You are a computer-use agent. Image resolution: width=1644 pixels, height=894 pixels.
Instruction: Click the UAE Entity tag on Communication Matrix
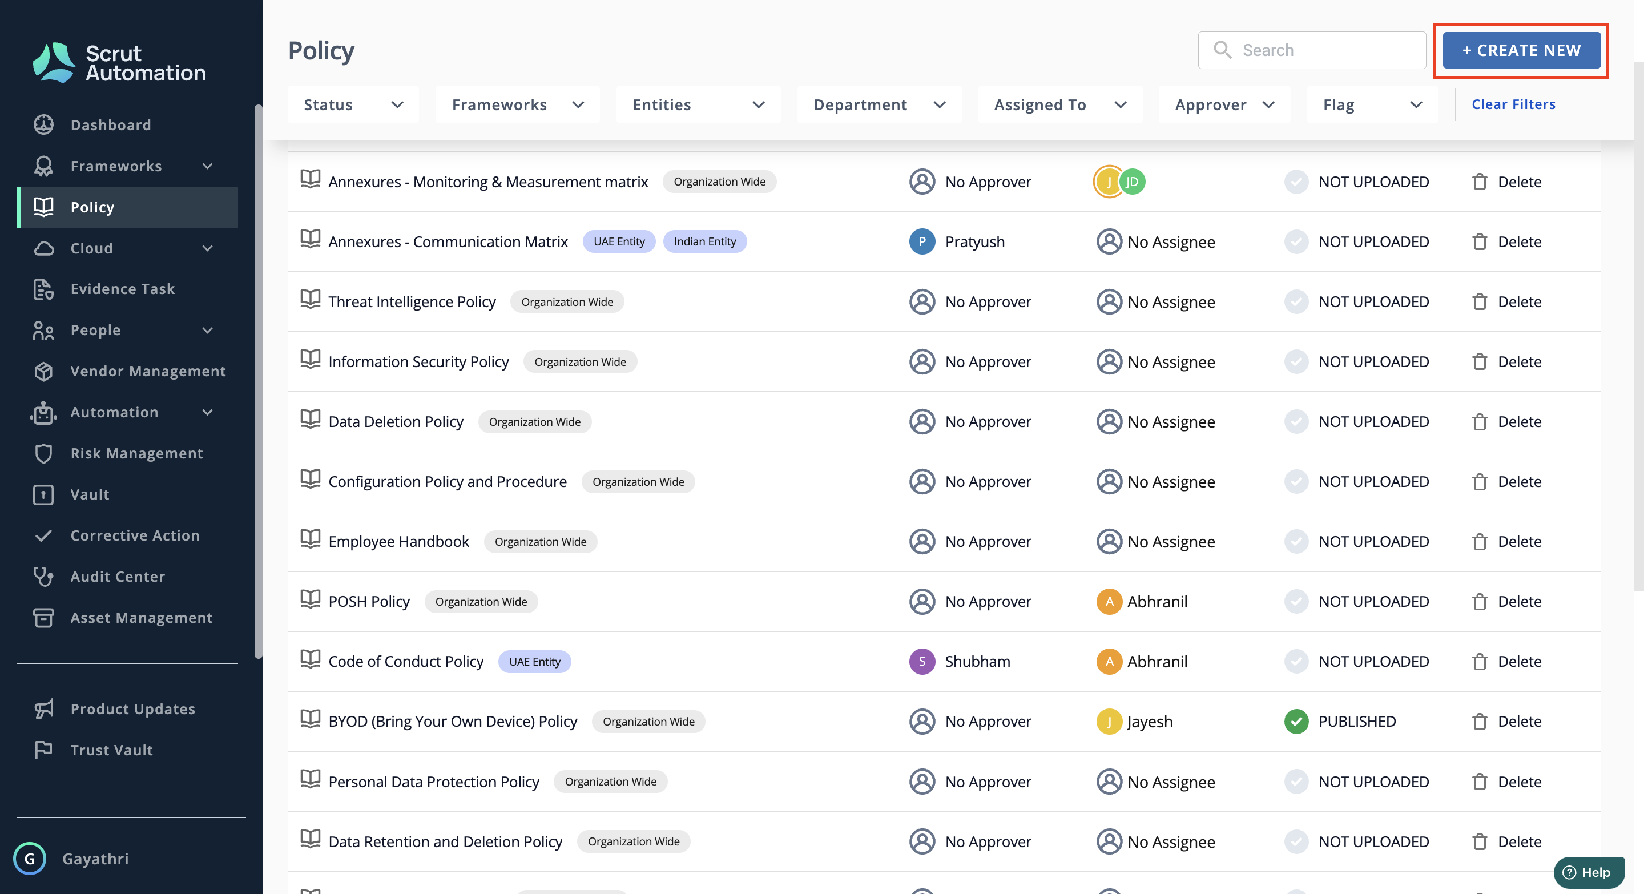tap(618, 242)
